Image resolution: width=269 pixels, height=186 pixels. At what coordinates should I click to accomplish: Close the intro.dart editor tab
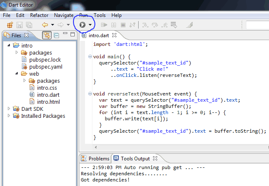(x=114, y=36)
